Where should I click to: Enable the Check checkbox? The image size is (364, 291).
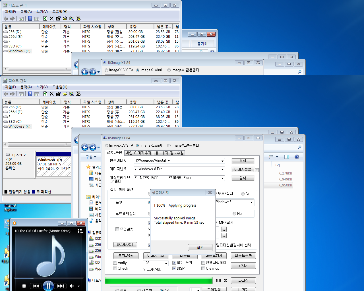pyautogui.click(x=115, y=268)
